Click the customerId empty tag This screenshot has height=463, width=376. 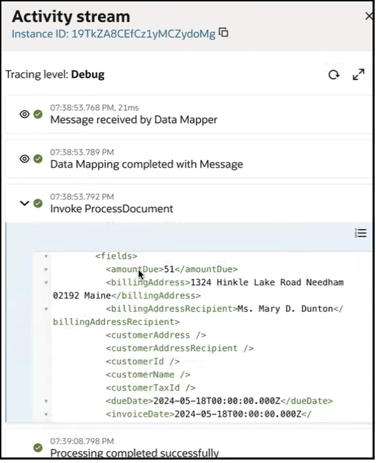[x=143, y=362]
